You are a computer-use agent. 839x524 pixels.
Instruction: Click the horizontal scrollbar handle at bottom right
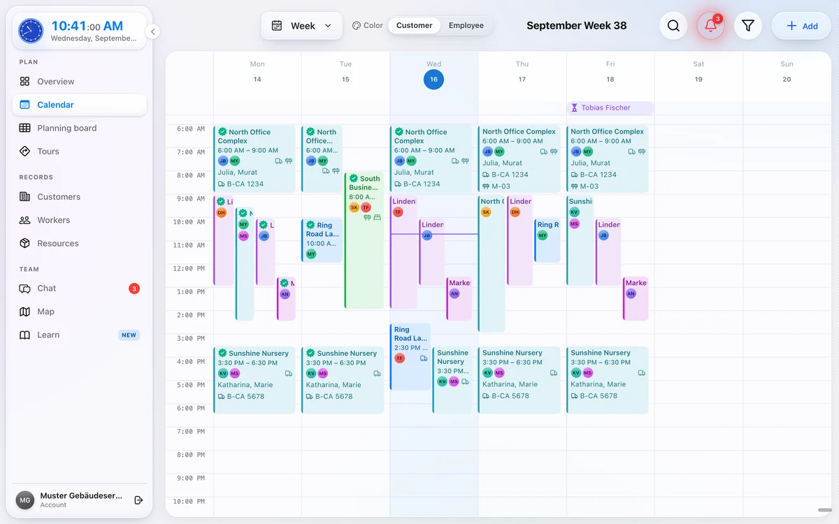824,510
